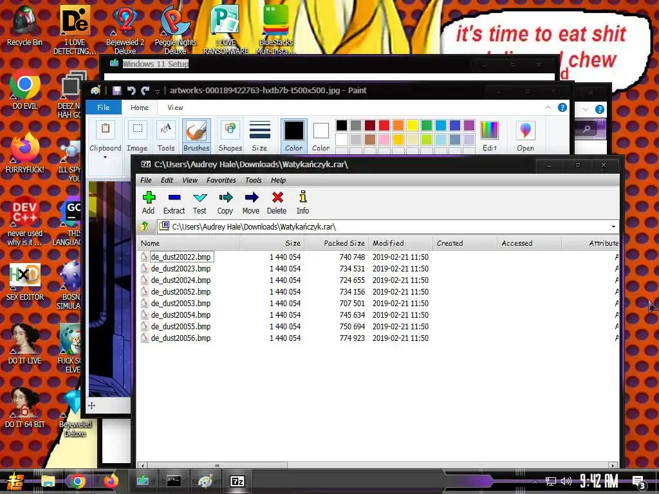Click the Paint Help question mark

(562, 107)
